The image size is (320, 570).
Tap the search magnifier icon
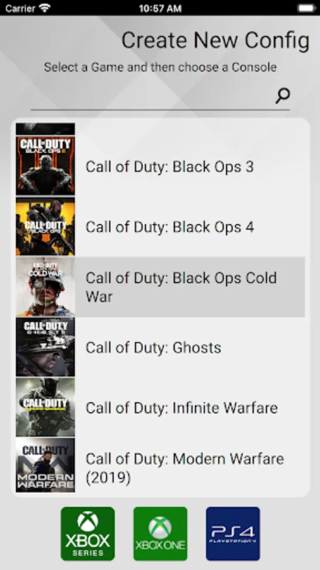tap(283, 96)
